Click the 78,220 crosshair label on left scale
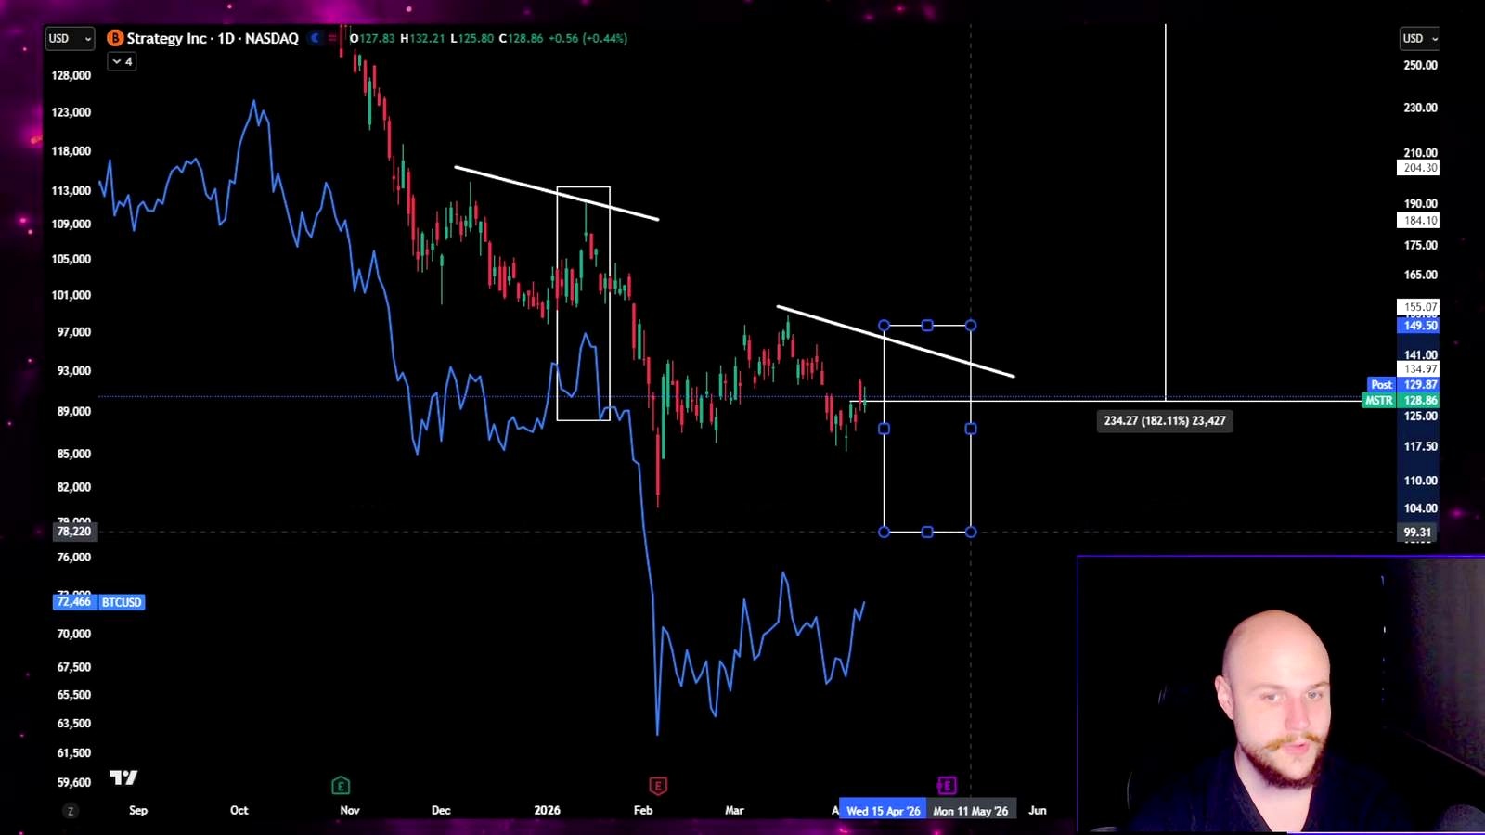This screenshot has height=835, width=1485. [73, 532]
